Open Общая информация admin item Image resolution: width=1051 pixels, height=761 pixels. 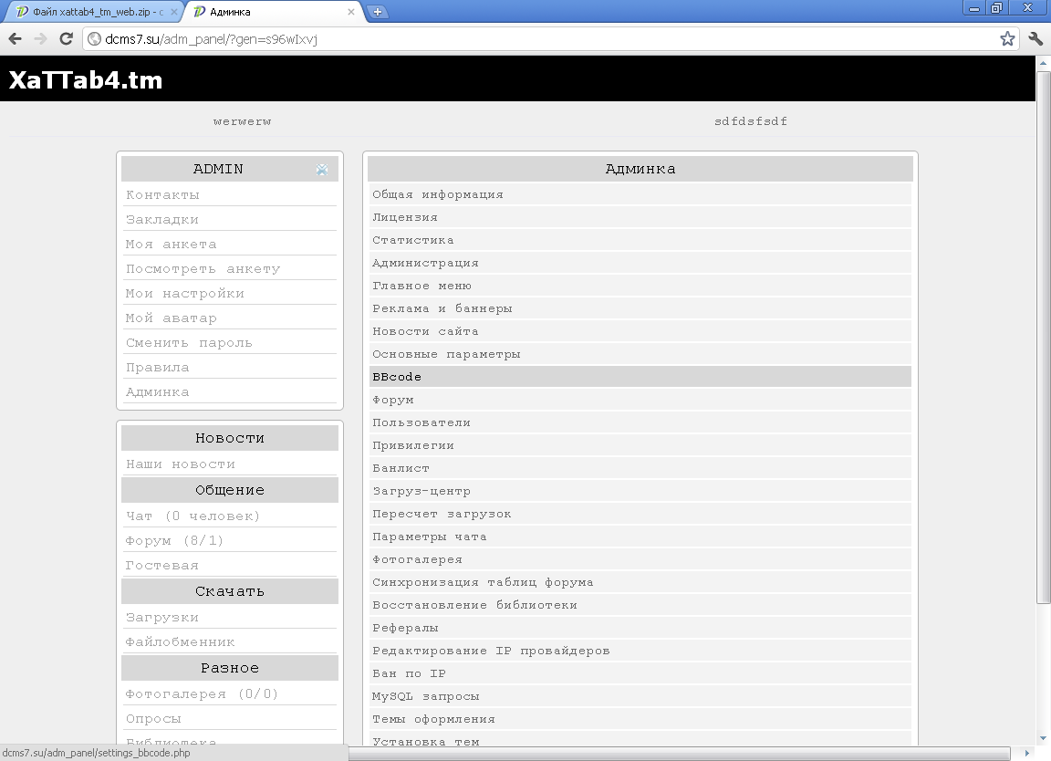click(640, 194)
